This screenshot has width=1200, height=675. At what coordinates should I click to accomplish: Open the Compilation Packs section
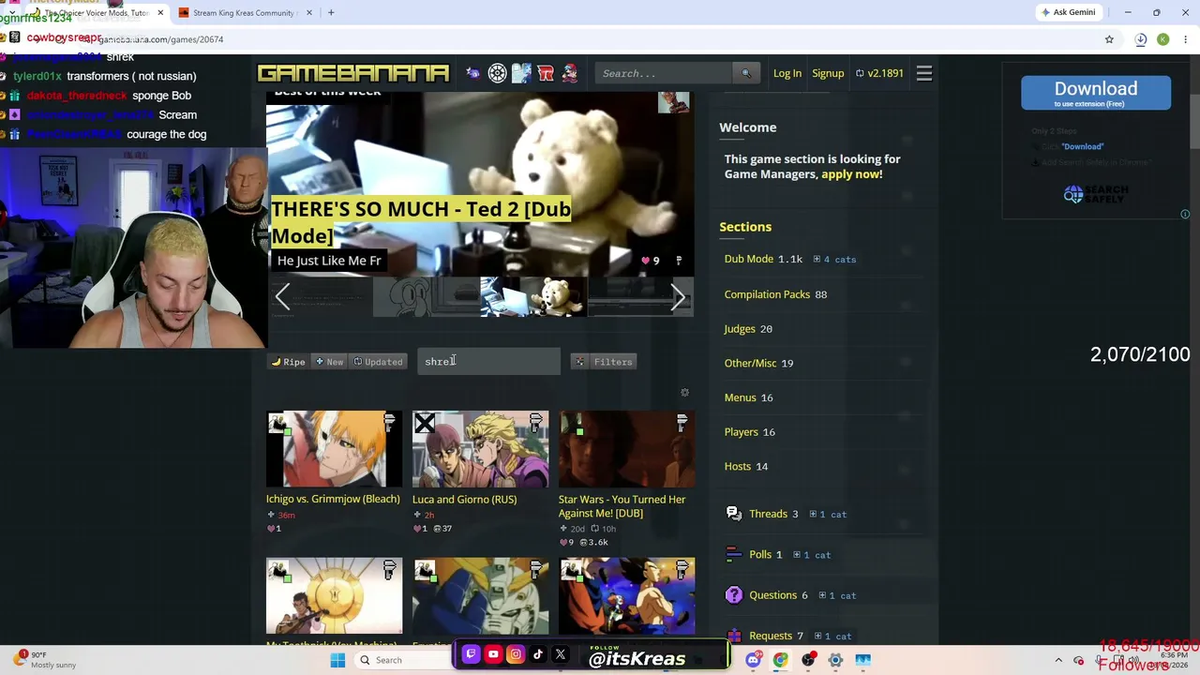click(x=767, y=294)
